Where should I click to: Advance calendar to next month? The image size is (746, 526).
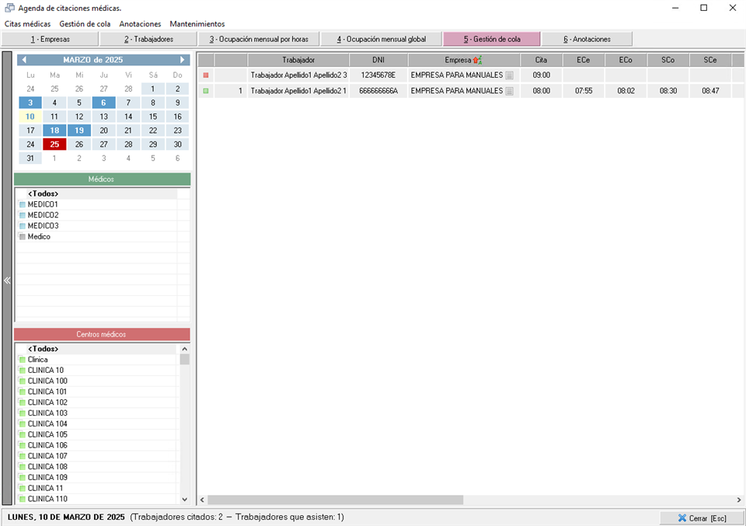(x=183, y=60)
